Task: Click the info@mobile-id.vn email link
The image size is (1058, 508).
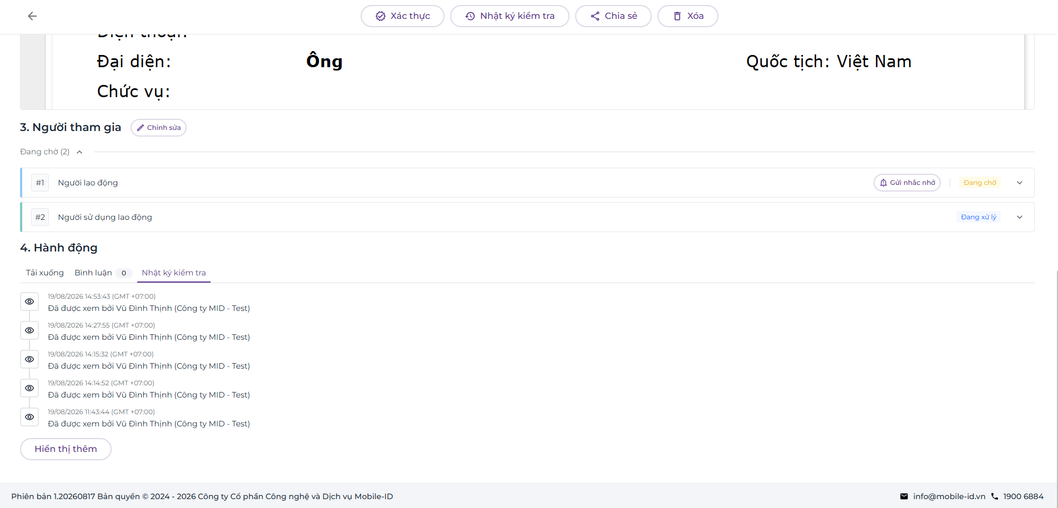Action: (949, 496)
